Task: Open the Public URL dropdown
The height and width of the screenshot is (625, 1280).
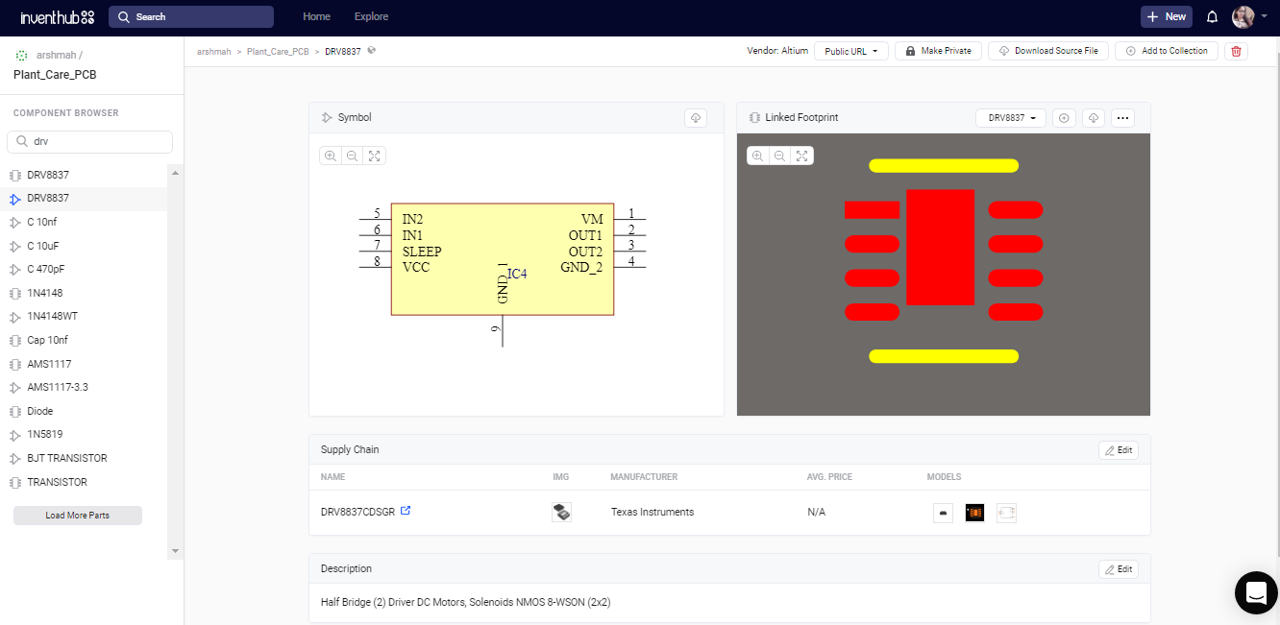Action: [851, 51]
